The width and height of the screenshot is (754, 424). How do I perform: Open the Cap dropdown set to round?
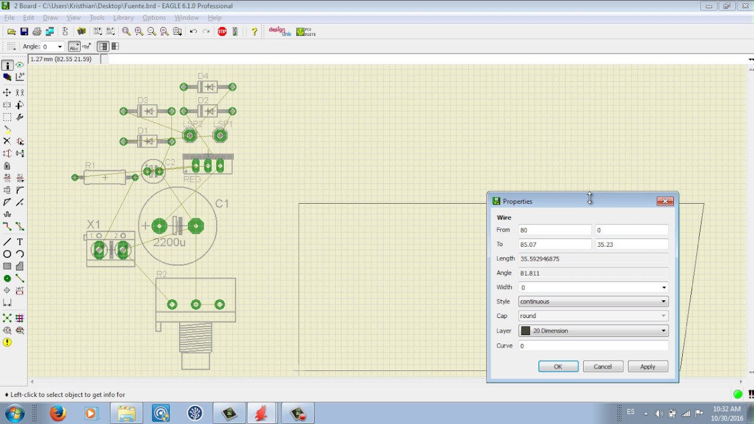click(593, 316)
